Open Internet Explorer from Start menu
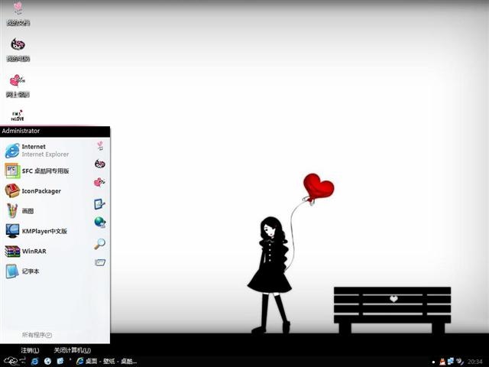489x367 pixels. point(37,151)
